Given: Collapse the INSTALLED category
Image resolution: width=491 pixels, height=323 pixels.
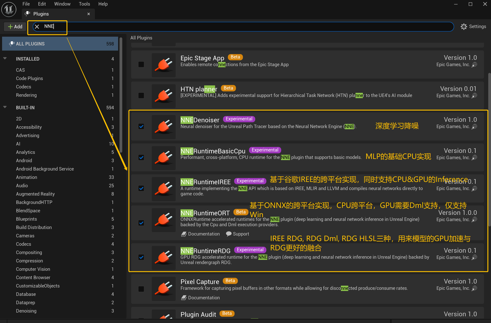Looking at the screenshot, I should pyautogui.click(x=5, y=58).
